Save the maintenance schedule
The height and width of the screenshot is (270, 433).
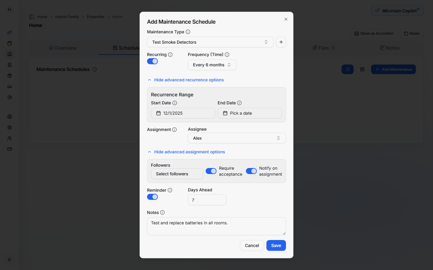(276, 245)
